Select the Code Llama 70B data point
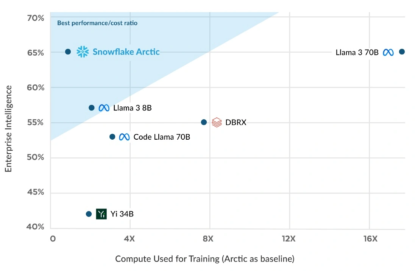The width and height of the screenshot is (418, 271). coord(112,137)
